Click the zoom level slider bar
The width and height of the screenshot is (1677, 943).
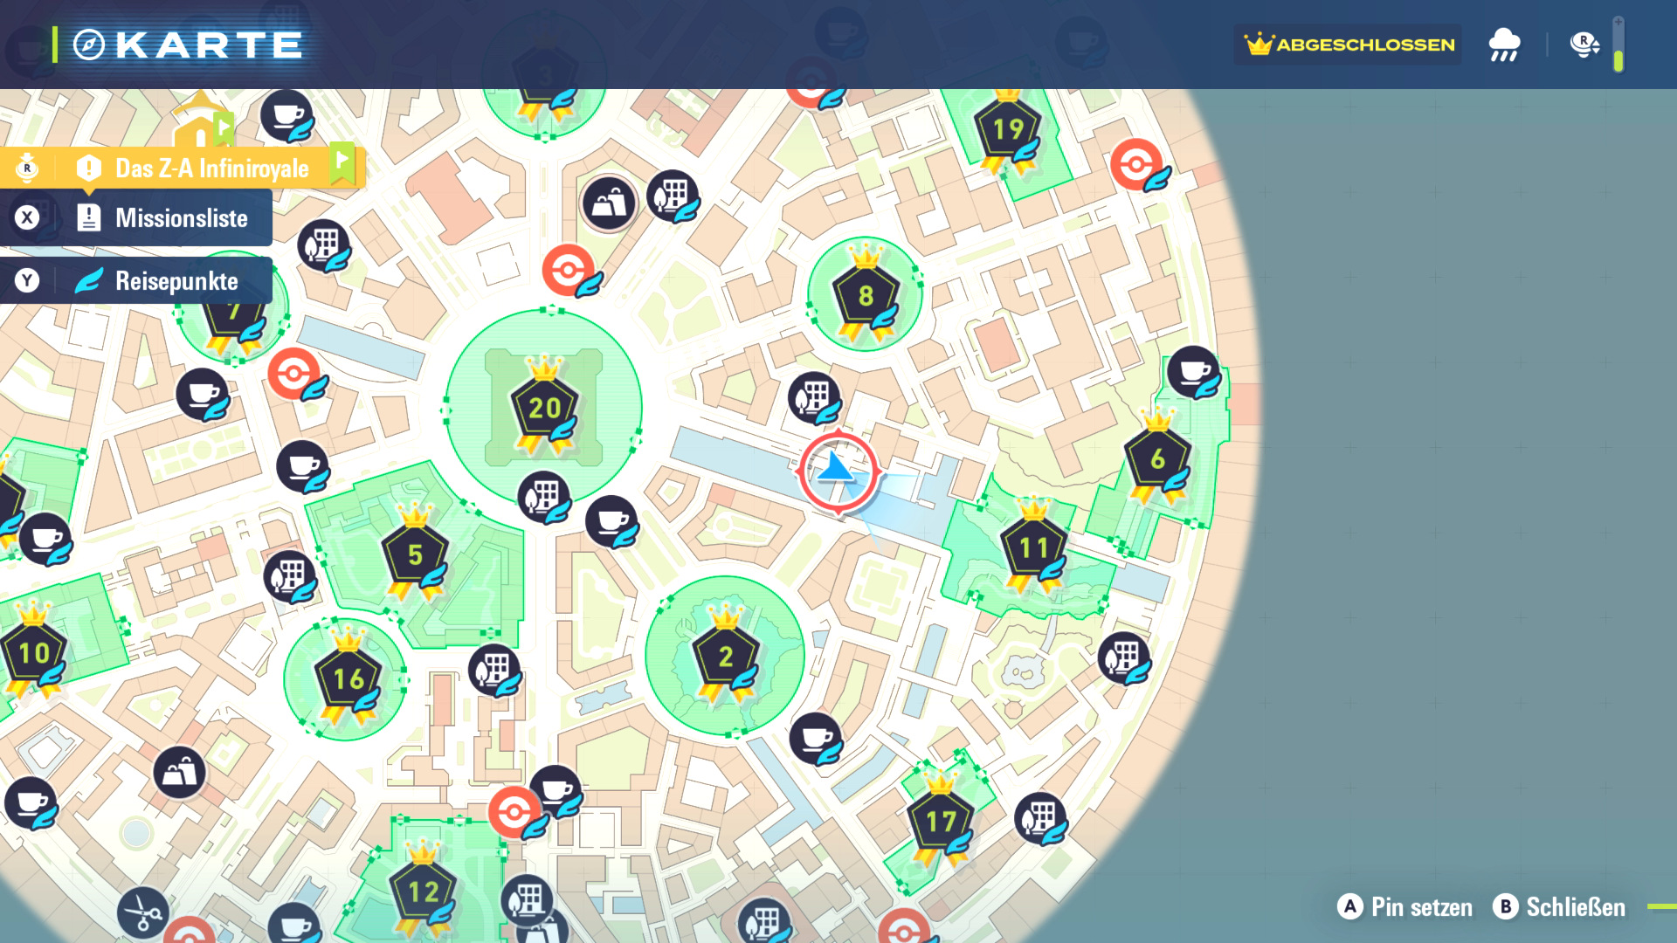[x=1618, y=45]
